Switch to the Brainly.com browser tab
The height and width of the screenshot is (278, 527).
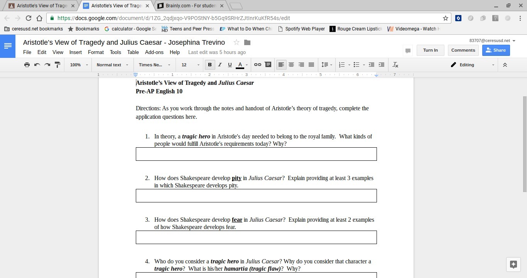click(188, 6)
